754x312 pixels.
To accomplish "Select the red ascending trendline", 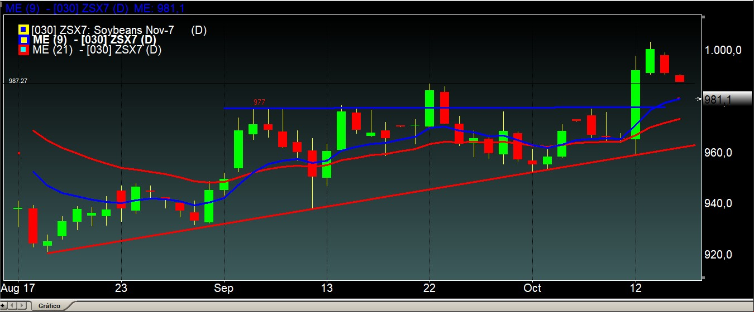I will pyautogui.click(x=371, y=199).
